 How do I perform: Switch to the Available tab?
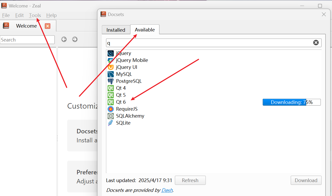145,29
